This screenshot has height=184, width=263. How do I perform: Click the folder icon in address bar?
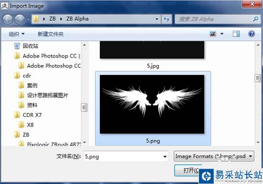tap(36, 19)
